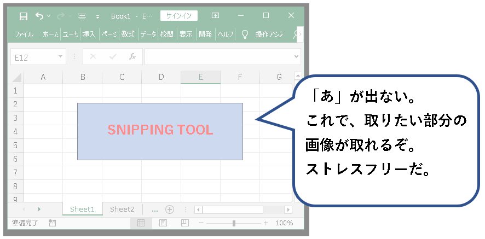
Task: Click the macro recording status icon
Action: (52, 223)
